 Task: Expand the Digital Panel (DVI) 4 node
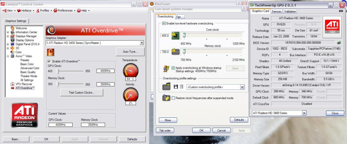click(x=8, y=44)
